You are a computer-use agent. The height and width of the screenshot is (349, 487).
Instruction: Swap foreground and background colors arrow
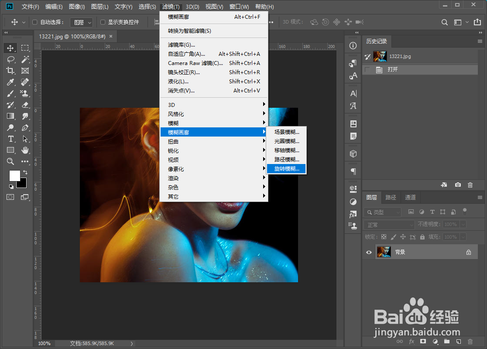tap(25, 172)
